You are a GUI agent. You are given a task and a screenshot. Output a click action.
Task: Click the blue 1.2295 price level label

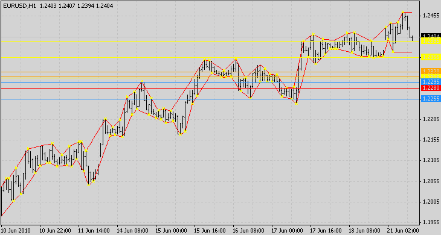pyautogui.click(x=431, y=82)
